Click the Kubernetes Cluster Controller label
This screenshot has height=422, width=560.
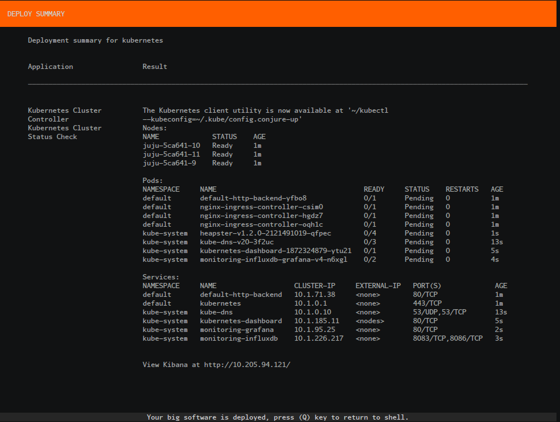pos(64,115)
